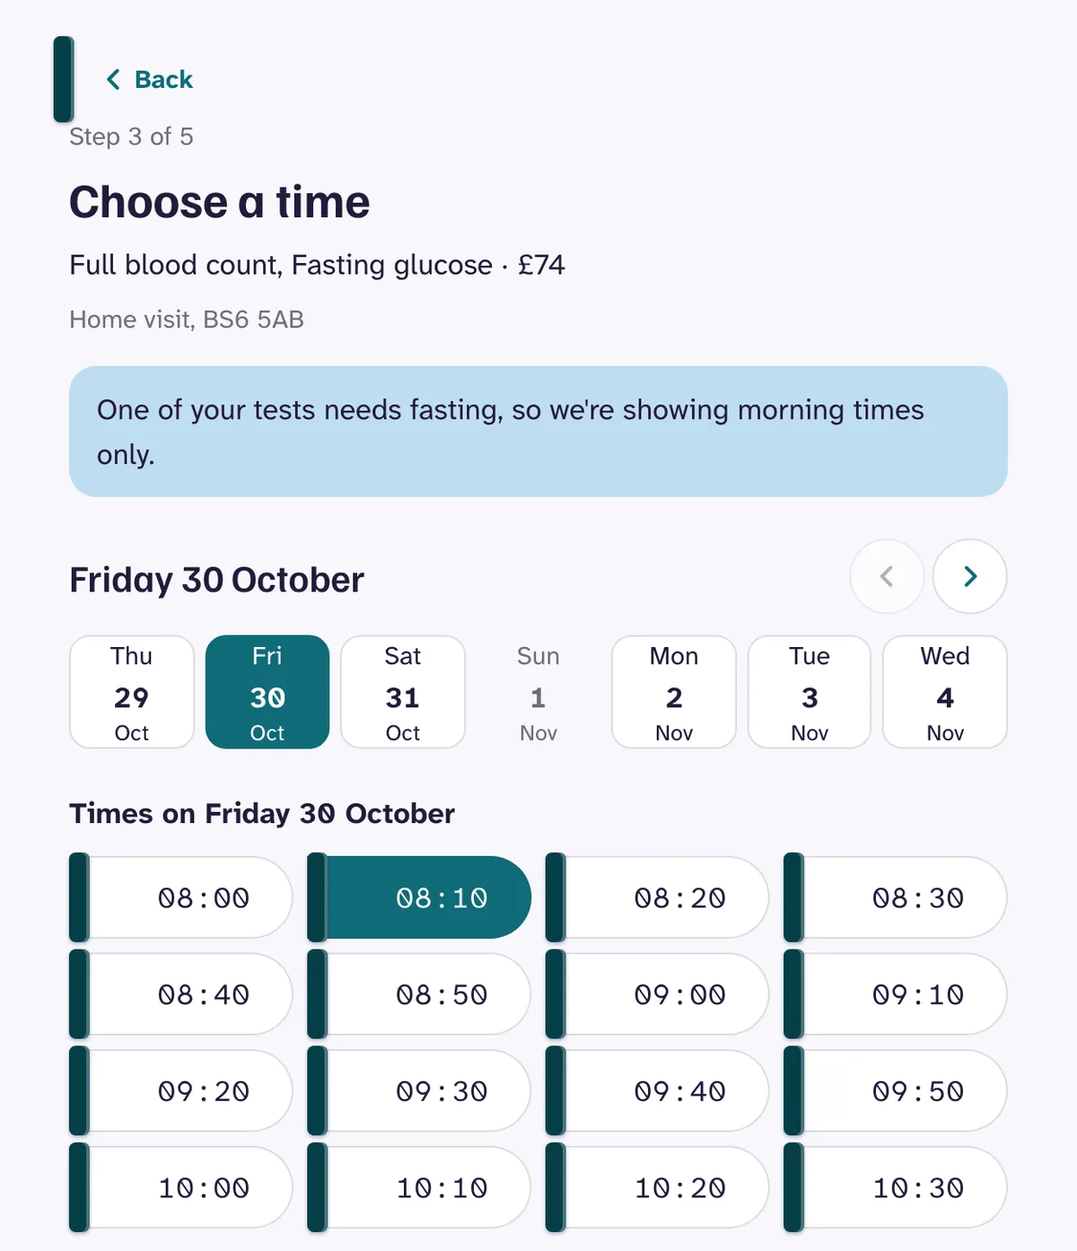Viewport: 1077px width, 1251px height.
Task: Book the 09:00 time slot
Action: click(x=658, y=994)
